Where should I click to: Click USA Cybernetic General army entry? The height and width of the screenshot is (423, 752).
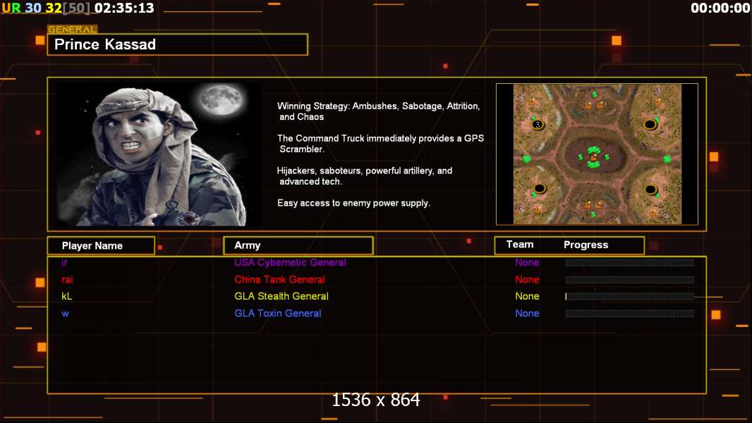click(290, 262)
